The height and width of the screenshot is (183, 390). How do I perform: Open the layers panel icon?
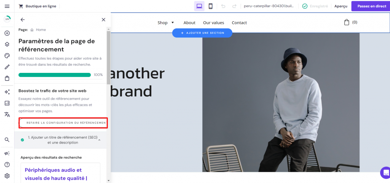click(x=7, y=44)
